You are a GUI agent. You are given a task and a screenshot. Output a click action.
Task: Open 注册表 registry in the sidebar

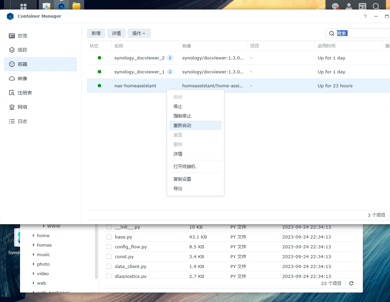[x=40, y=93]
